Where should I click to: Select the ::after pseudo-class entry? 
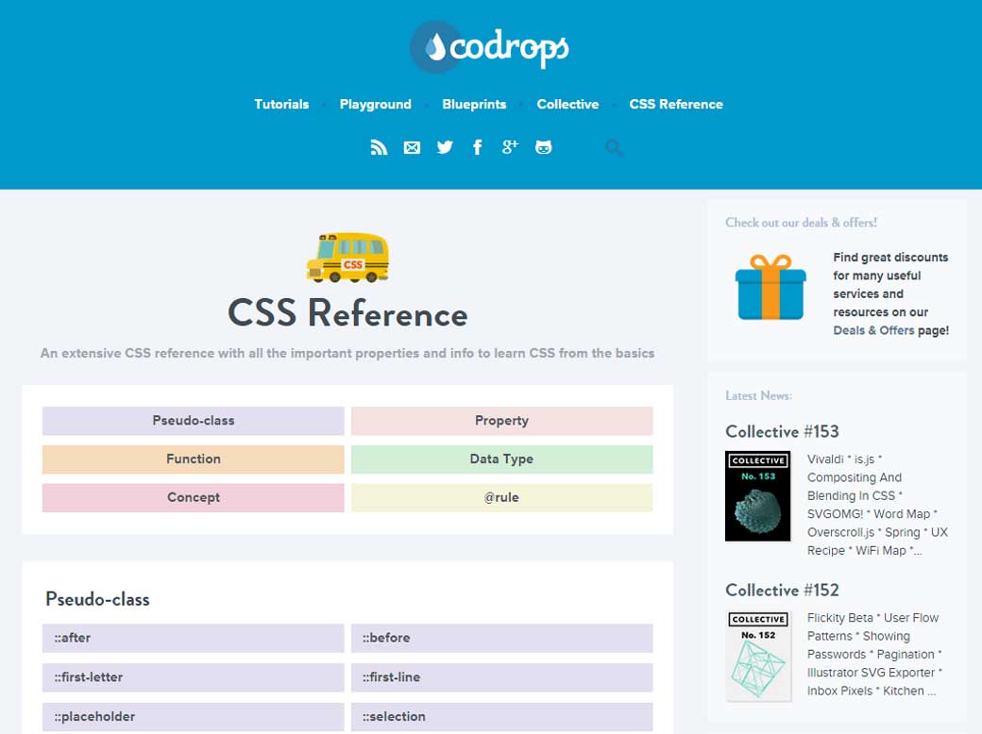[193, 638]
